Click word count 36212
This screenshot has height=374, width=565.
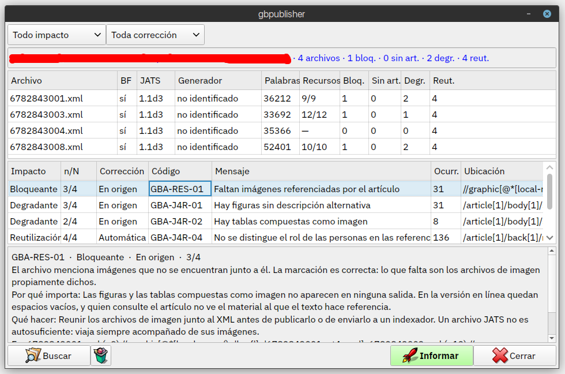[277, 99]
